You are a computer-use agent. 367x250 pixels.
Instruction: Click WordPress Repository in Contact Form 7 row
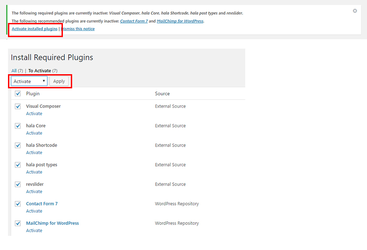(177, 204)
